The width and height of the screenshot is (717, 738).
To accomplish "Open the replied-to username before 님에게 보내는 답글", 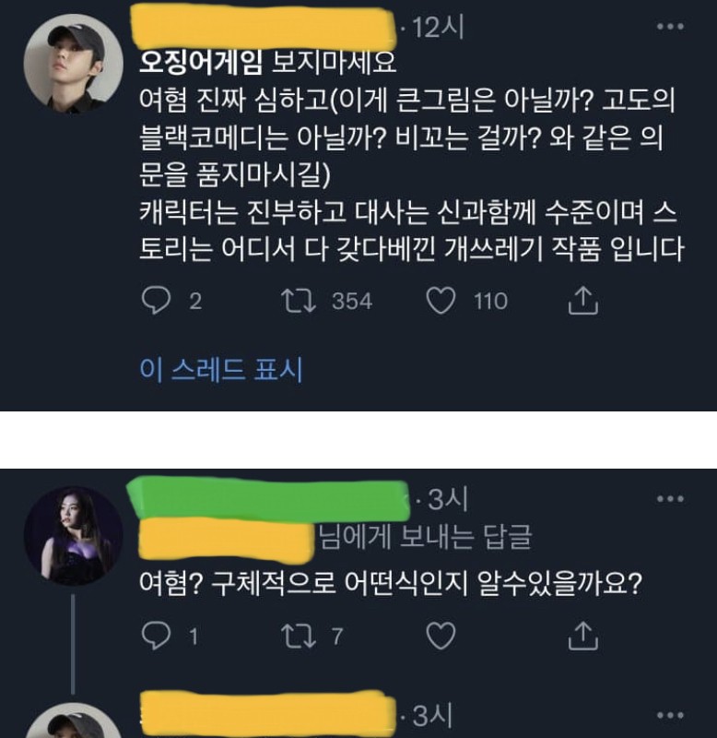I will [x=227, y=538].
